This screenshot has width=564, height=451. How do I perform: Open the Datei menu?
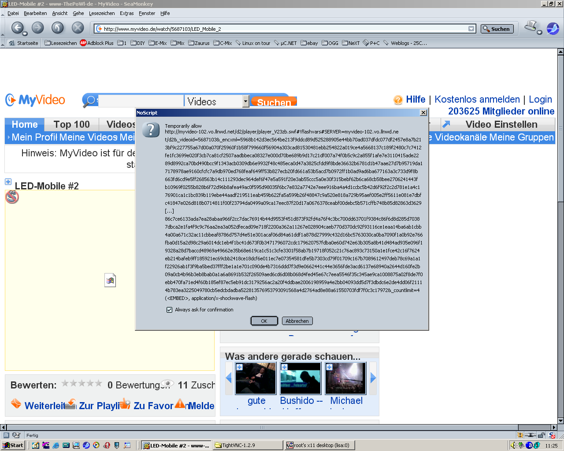(13, 13)
